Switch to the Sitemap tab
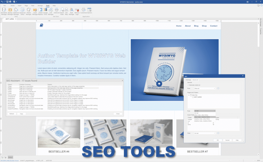This screenshot has width=263, height=162. 188,79
